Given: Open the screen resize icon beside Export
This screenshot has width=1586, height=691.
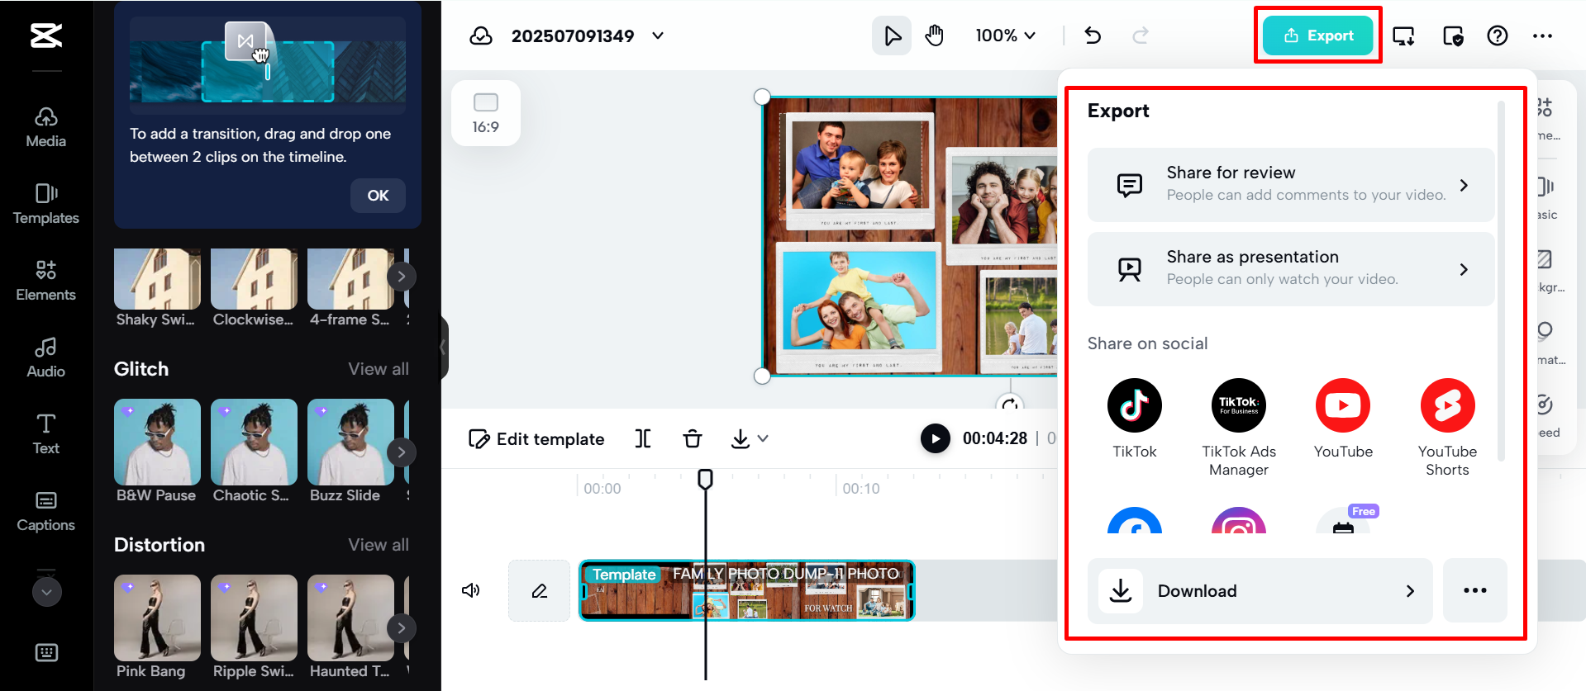Looking at the screenshot, I should click(1403, 35).
